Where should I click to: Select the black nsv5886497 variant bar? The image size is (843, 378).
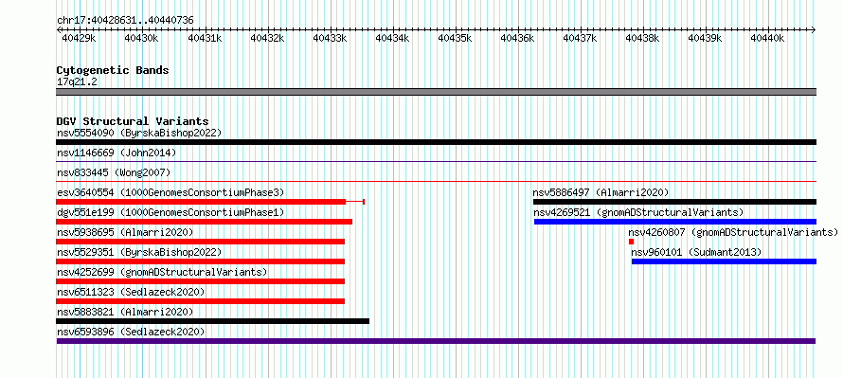pos(674,202)
